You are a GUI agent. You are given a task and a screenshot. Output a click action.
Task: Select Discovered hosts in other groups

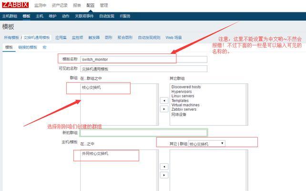[186, 87]
